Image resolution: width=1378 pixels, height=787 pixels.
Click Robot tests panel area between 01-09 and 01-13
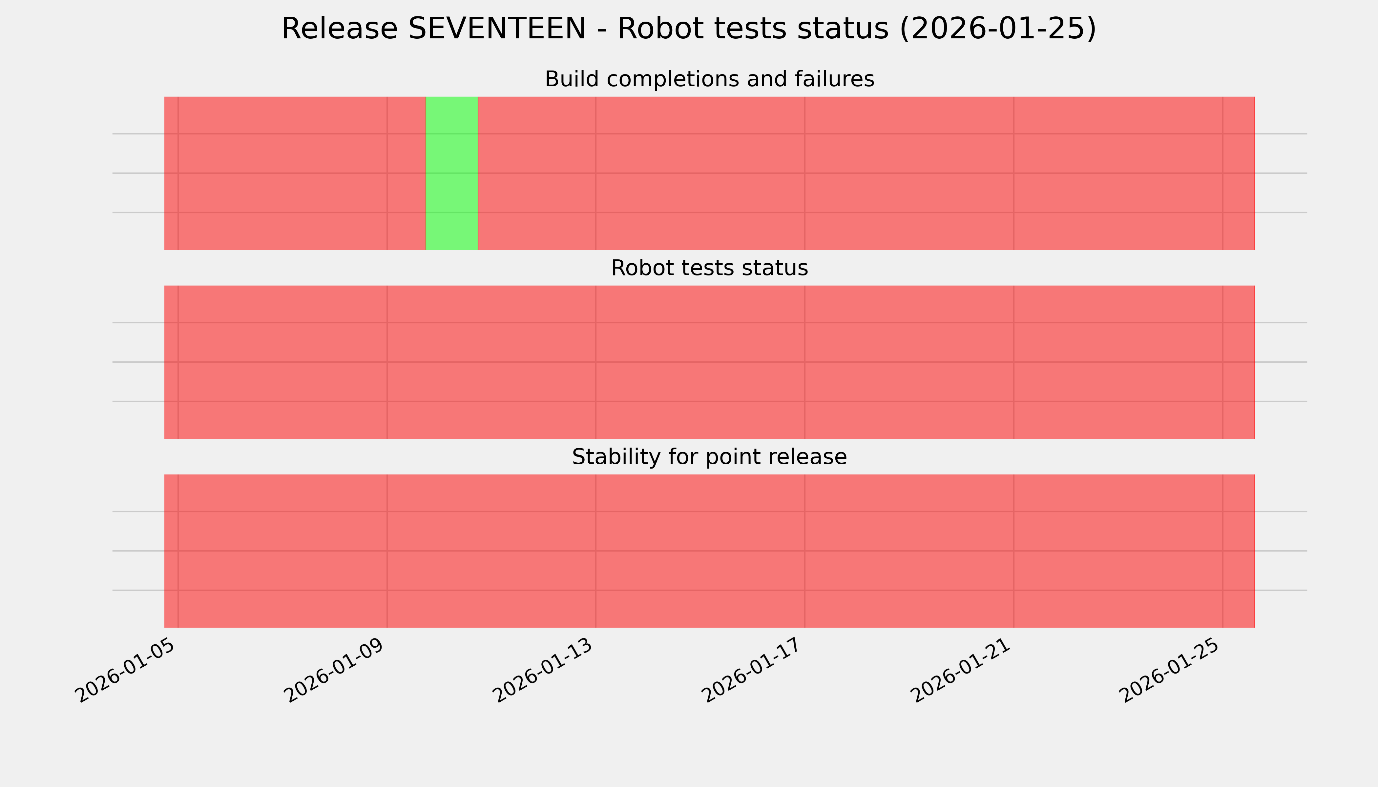tap(491, 362)
